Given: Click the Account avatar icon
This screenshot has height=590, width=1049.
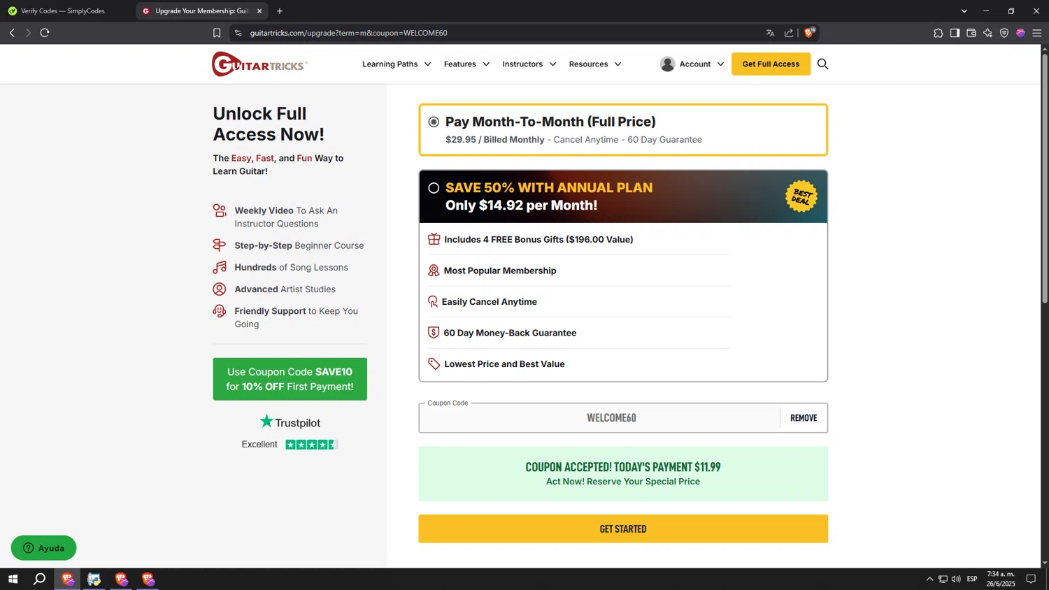Looking at the screenshot, I should [x=667, y=64].
